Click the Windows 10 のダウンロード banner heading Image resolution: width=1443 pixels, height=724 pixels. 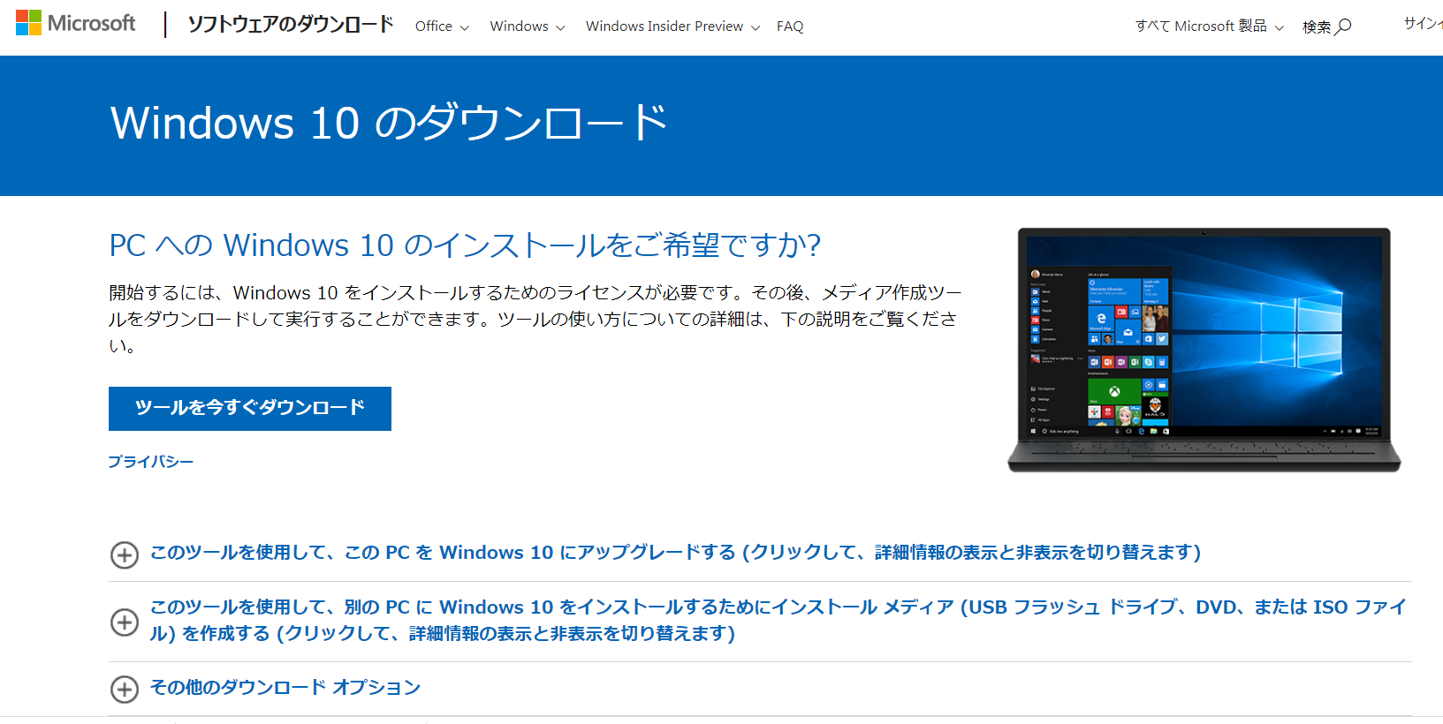[x=389, y=122]
